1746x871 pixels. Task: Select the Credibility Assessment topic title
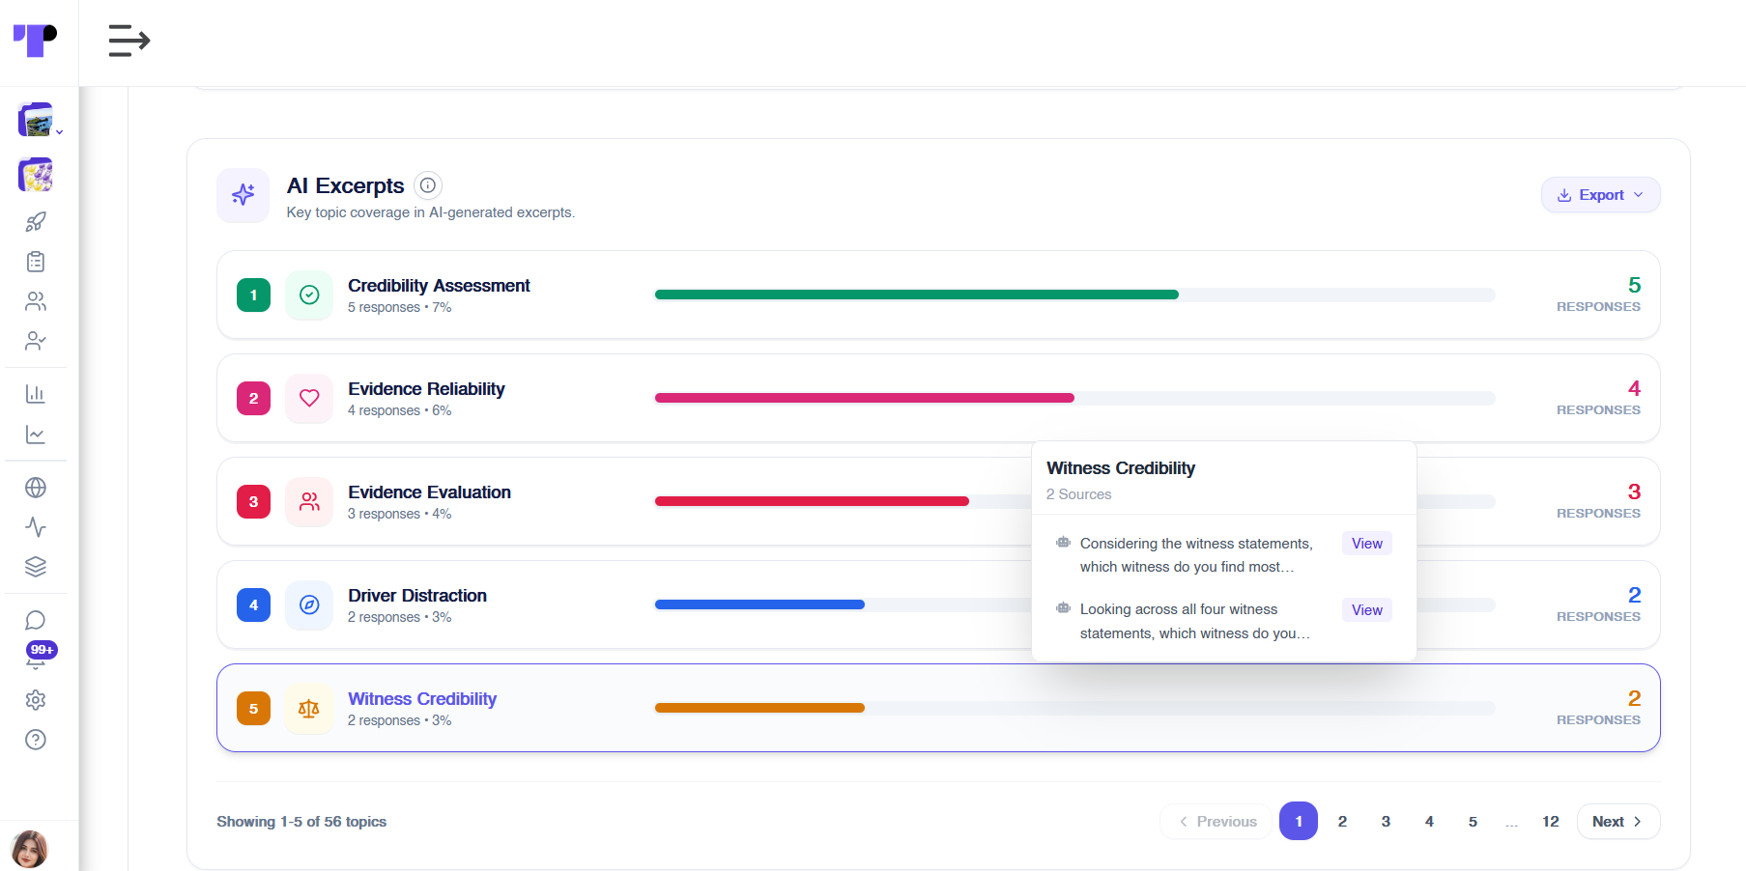(x=439, y=286)
